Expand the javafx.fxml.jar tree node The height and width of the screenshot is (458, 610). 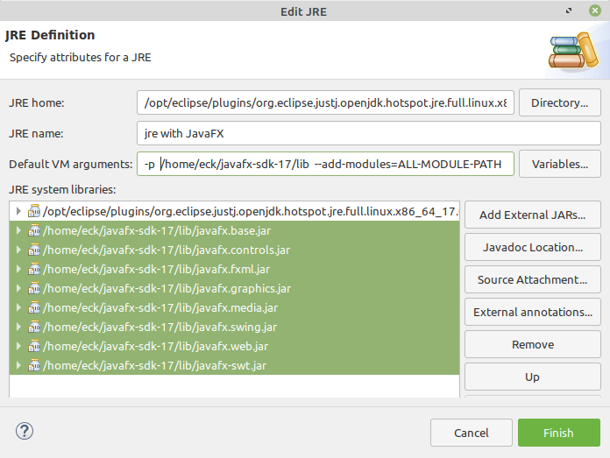tap(18, 269)
